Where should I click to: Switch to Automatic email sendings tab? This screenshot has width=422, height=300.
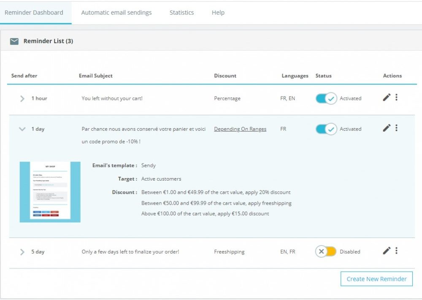coord(116,13)
